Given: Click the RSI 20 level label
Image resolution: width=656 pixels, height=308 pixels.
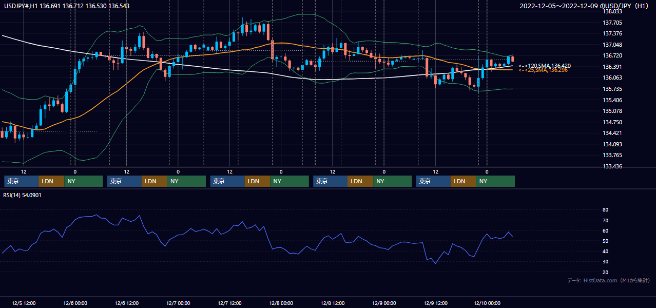Looking at the screenshot, I should (605, 272).
